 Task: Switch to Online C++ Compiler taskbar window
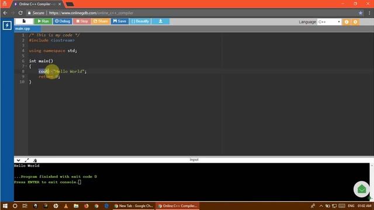click(x=178, y=206)
